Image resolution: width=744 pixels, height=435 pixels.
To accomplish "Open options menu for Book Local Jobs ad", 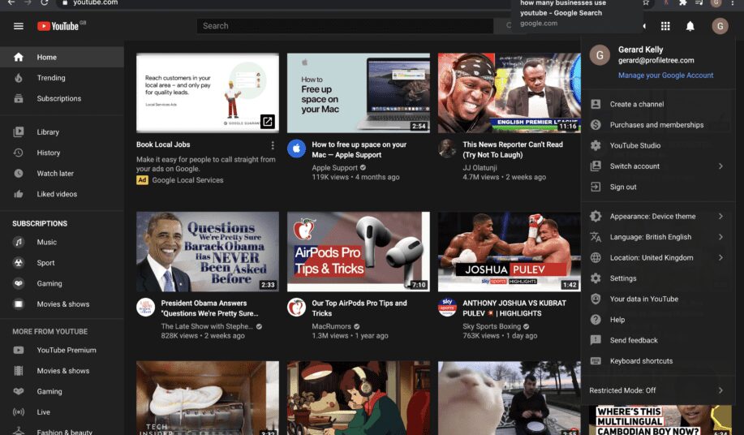I will pyautogui.click(x=273, y=145).
